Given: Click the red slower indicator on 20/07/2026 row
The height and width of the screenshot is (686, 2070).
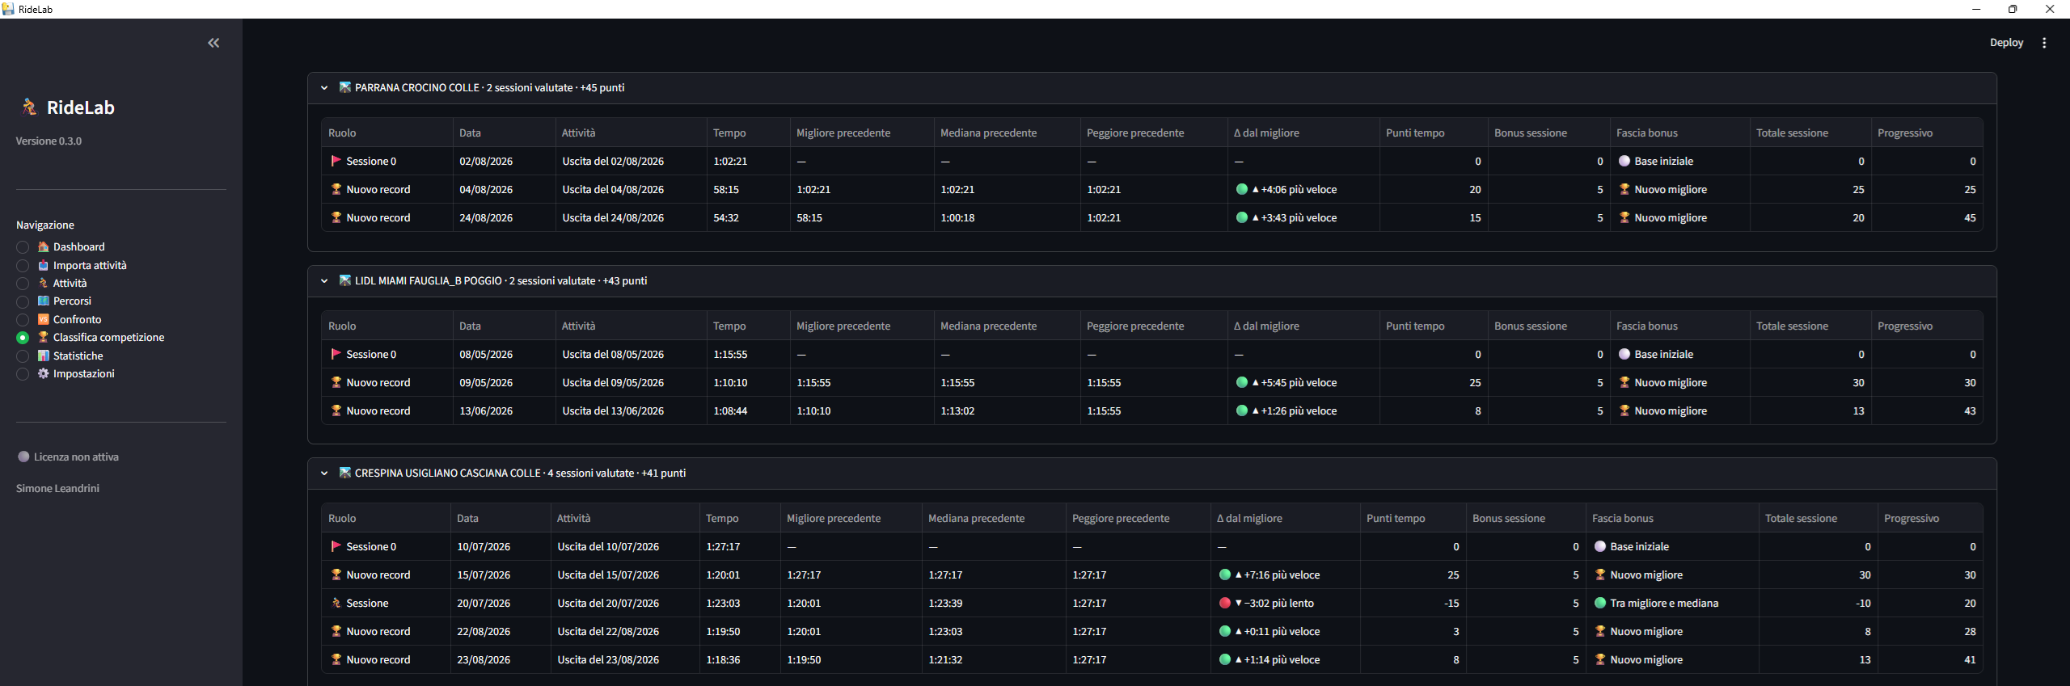Looking at the screenshot, I should (x=1225, y=603).
